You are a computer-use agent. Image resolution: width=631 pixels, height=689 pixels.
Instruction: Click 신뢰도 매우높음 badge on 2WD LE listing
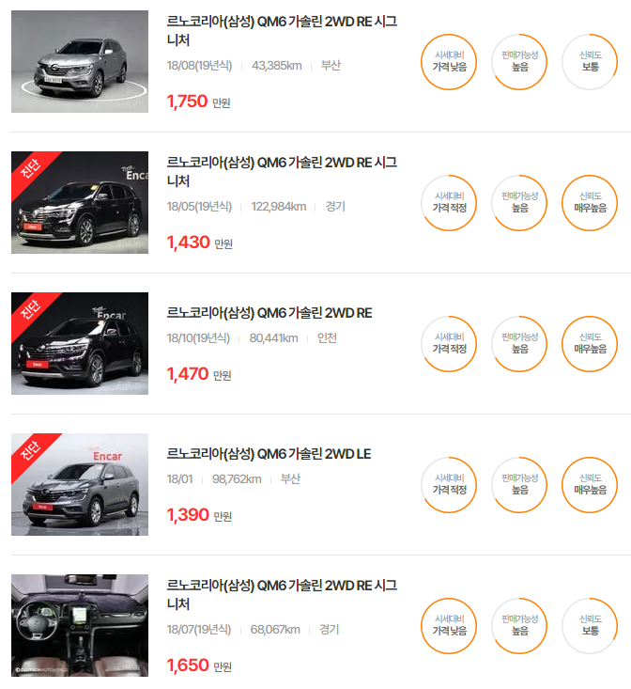point(590,485)
